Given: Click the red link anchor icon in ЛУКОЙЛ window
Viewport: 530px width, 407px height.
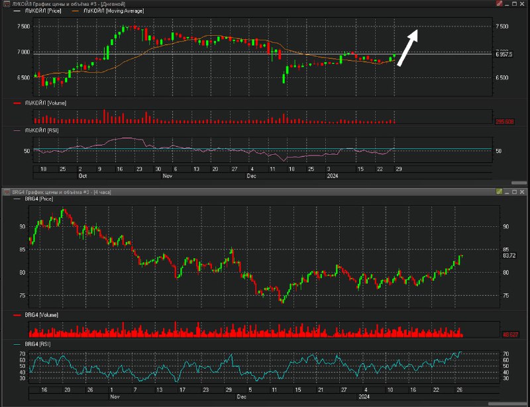Looking at the screenshot, I should click(x=500, y=4).
